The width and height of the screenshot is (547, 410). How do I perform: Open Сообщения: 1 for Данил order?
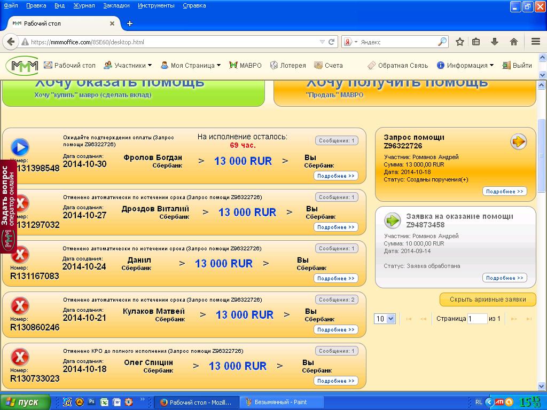337,248
